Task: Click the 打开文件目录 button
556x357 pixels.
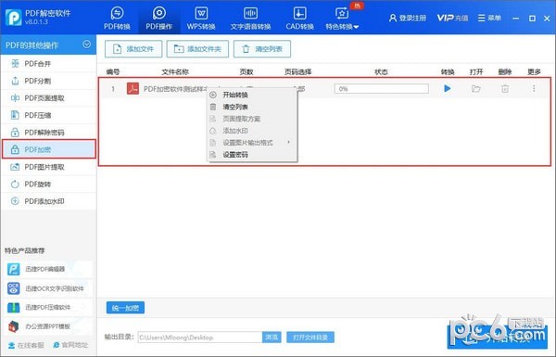Action: [x=310, y=338]
